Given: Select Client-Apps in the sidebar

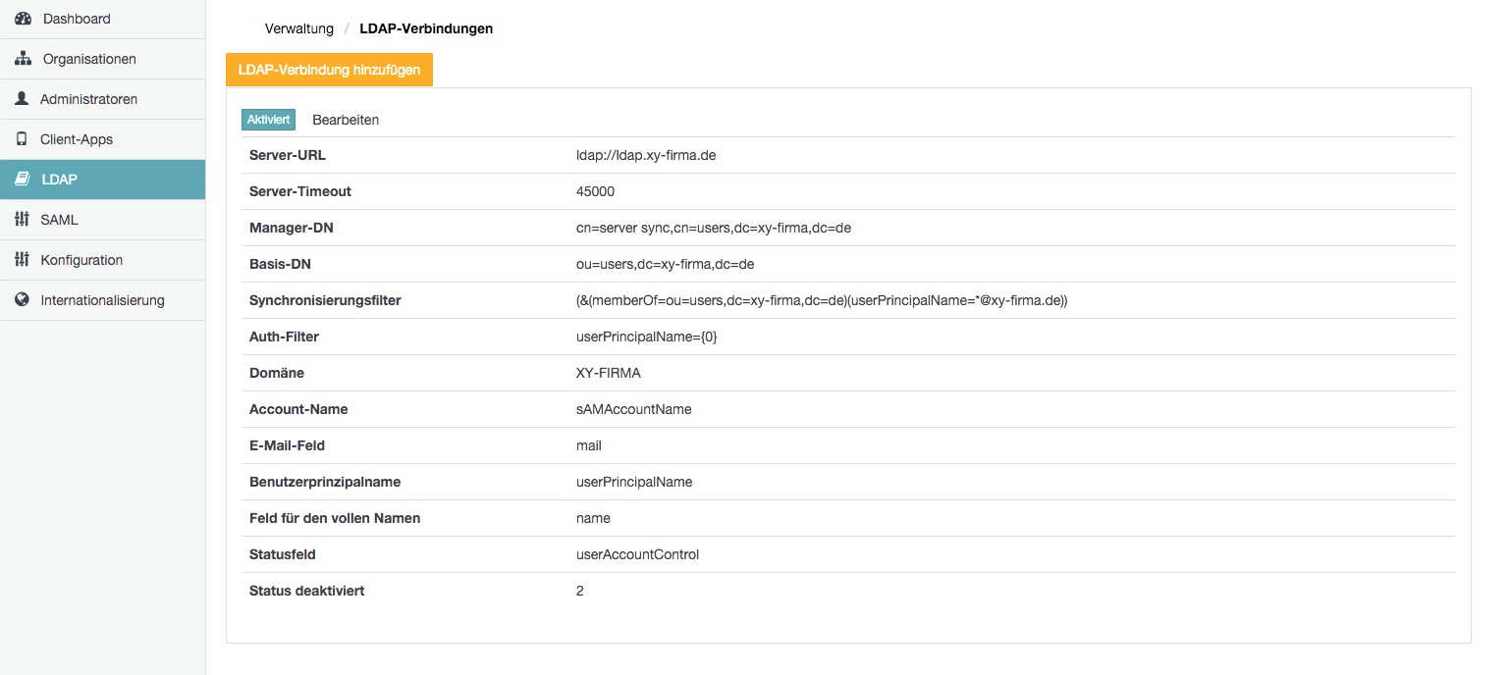Looking at the screenshot, I should tap(102, 139).
